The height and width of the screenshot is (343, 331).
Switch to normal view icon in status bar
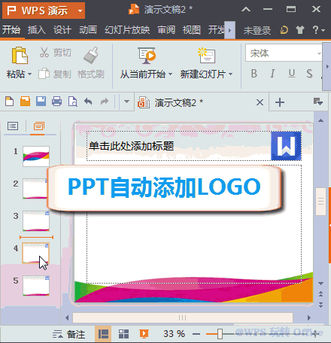coord(103,334)
